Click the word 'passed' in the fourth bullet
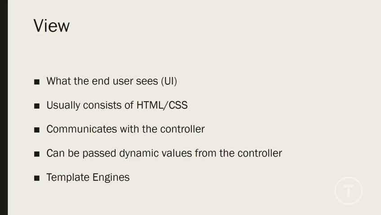381x215 pixels. (101, 154)
